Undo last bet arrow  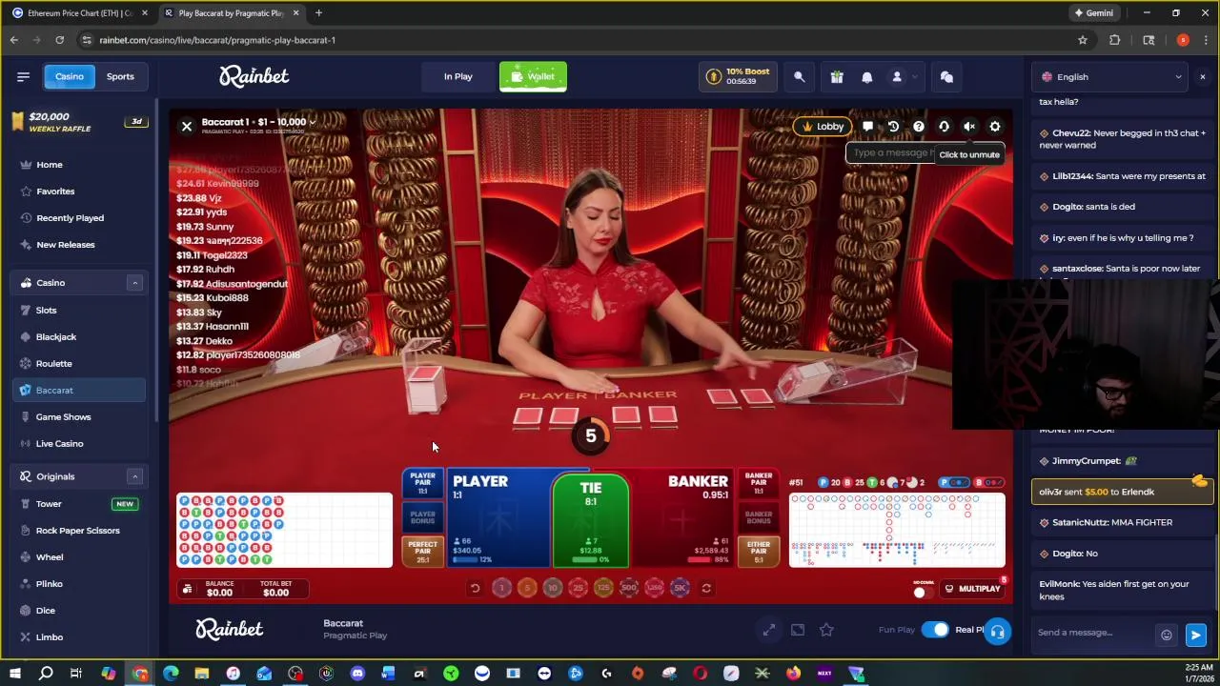coord(475,588)
